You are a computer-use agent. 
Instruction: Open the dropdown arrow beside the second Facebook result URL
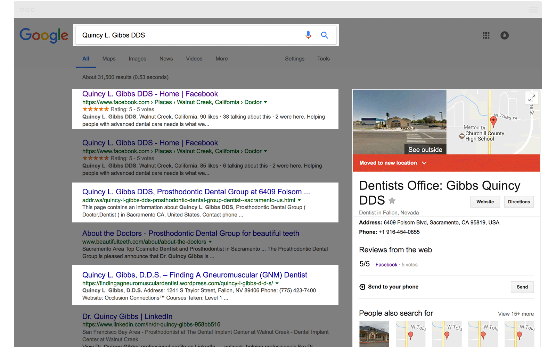pos(265,151)
